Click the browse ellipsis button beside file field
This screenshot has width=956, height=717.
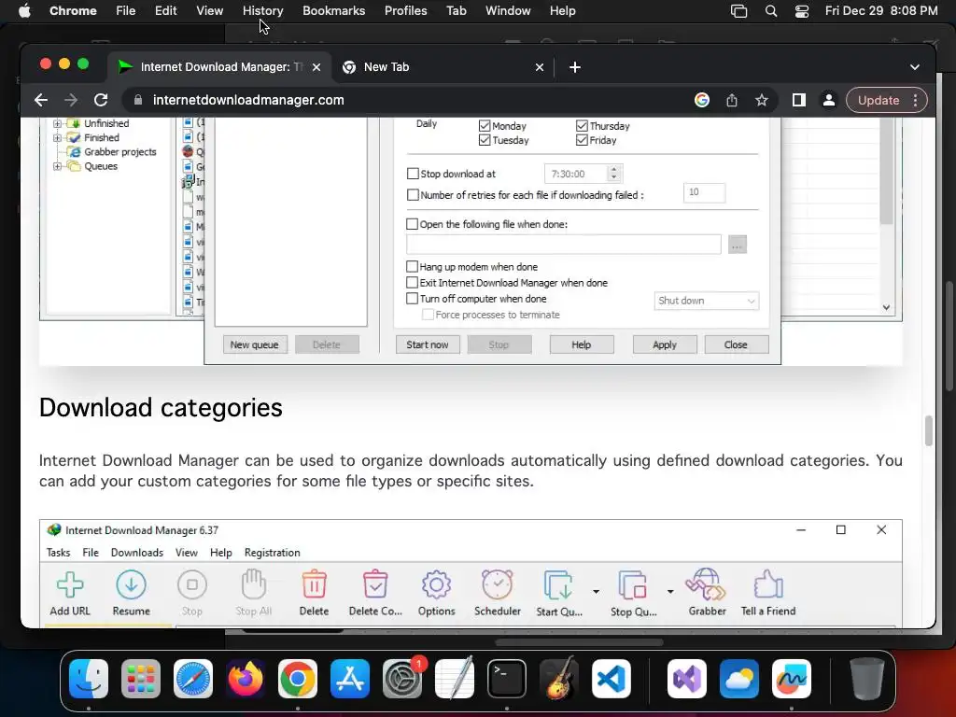point(738,245)
